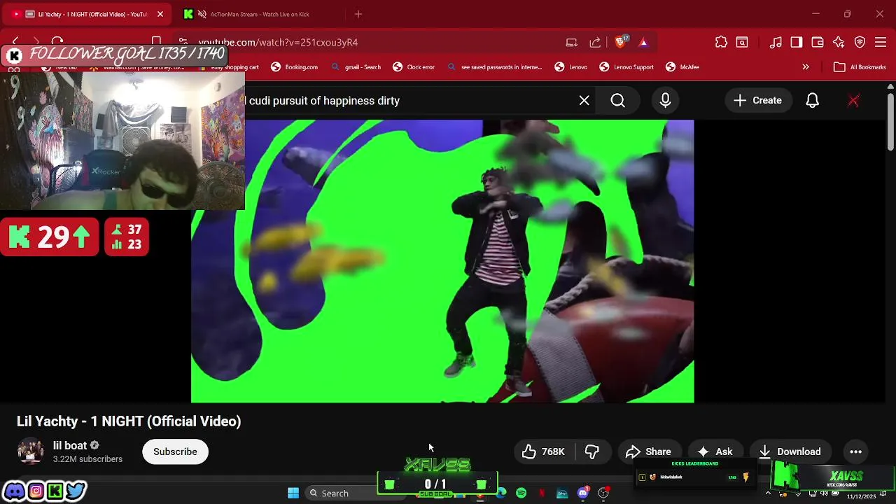Clear the YouTube search box with X
Image resolution: width=896 pixels, height=504 pixels.
pos(584,100)
